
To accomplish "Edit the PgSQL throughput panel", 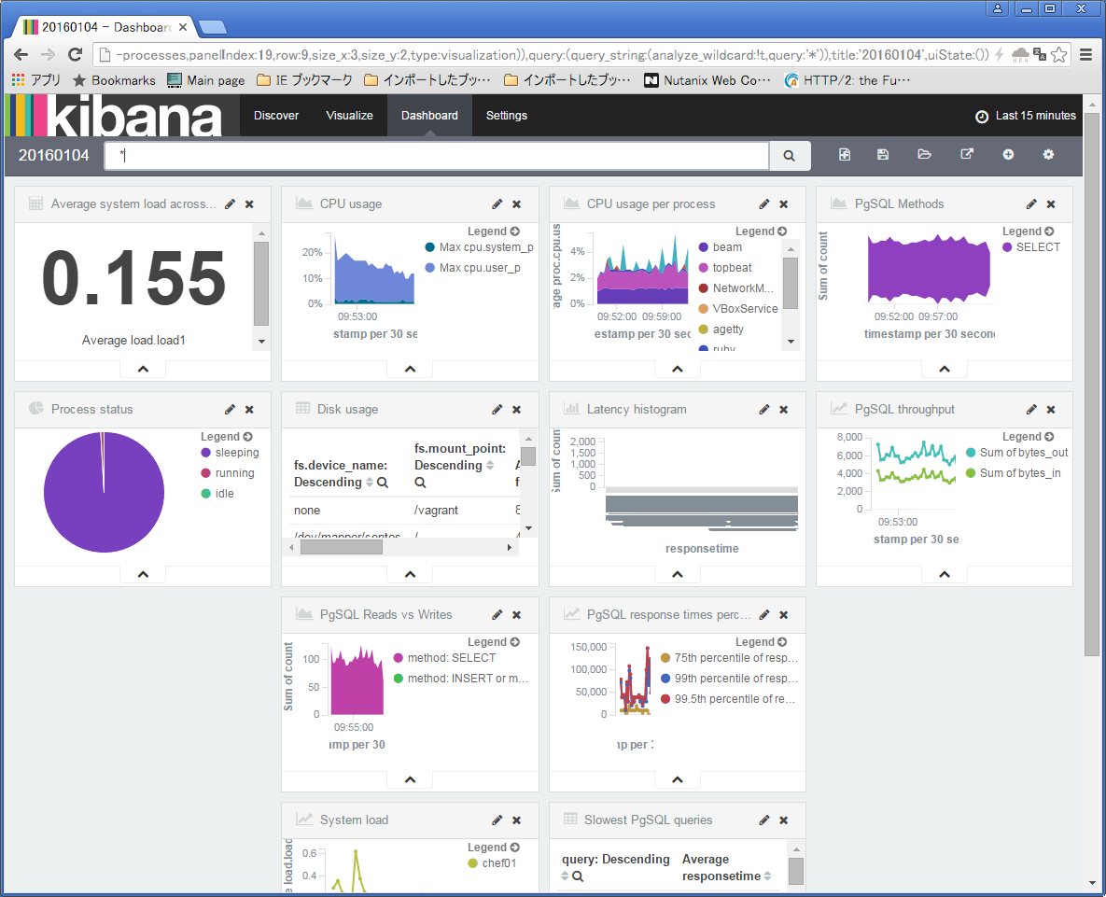I will coord(1031,409).
